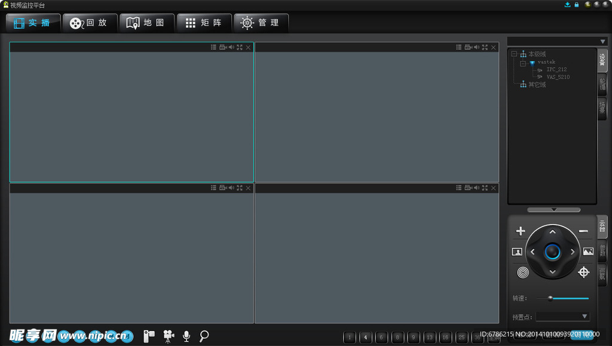Switch to 16-window layout
The width and height of the screenshot is (612, 346).
click(x=445, y=337)
